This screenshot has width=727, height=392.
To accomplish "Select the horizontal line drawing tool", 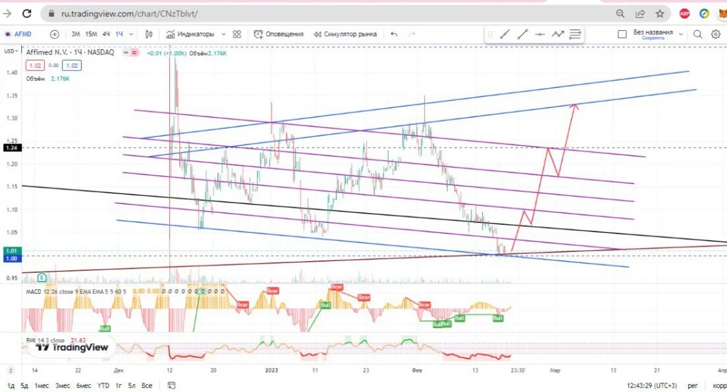I will coord(540,34).
